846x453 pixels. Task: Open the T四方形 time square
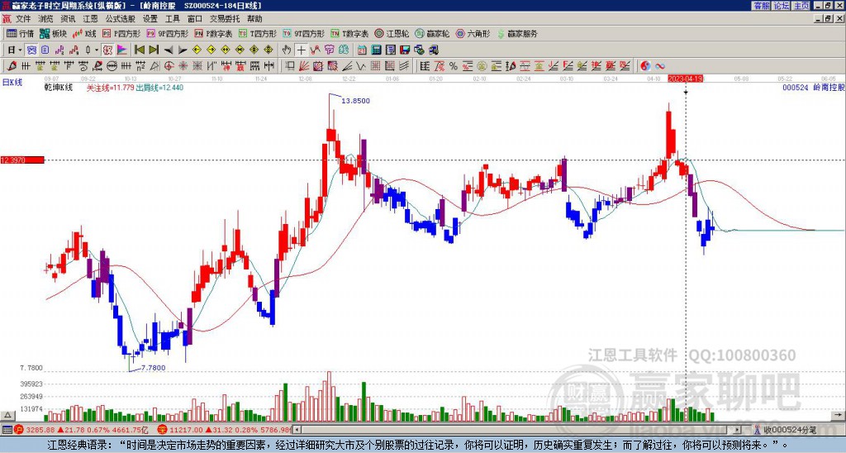(258, 33)
